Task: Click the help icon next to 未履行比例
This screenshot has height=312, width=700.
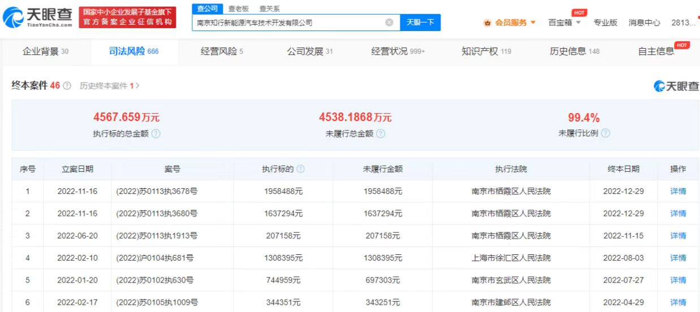Action: 606,133
